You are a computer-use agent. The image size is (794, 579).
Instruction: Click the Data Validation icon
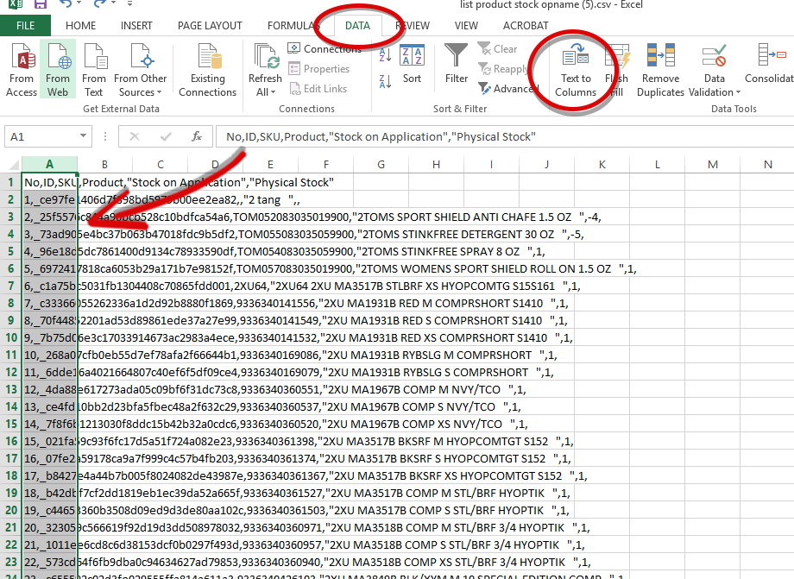click(715, 57)
